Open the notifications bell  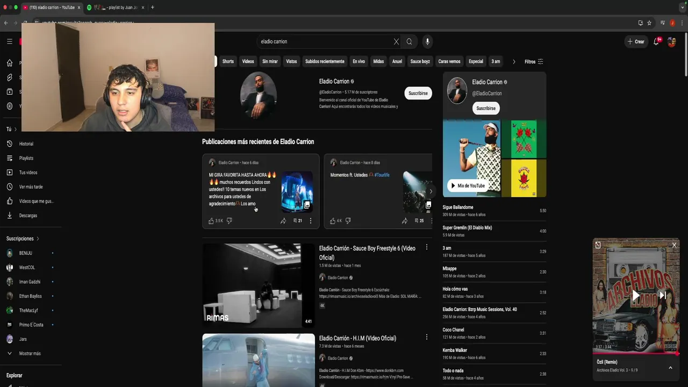point(657,41)
